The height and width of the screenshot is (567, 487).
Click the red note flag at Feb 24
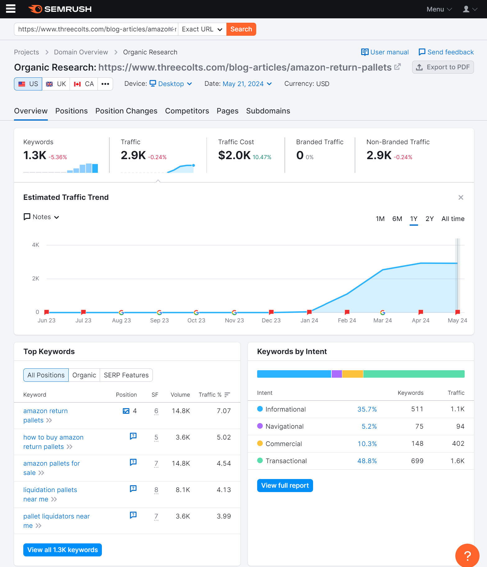pyautogui.click(x=347, y=312)
